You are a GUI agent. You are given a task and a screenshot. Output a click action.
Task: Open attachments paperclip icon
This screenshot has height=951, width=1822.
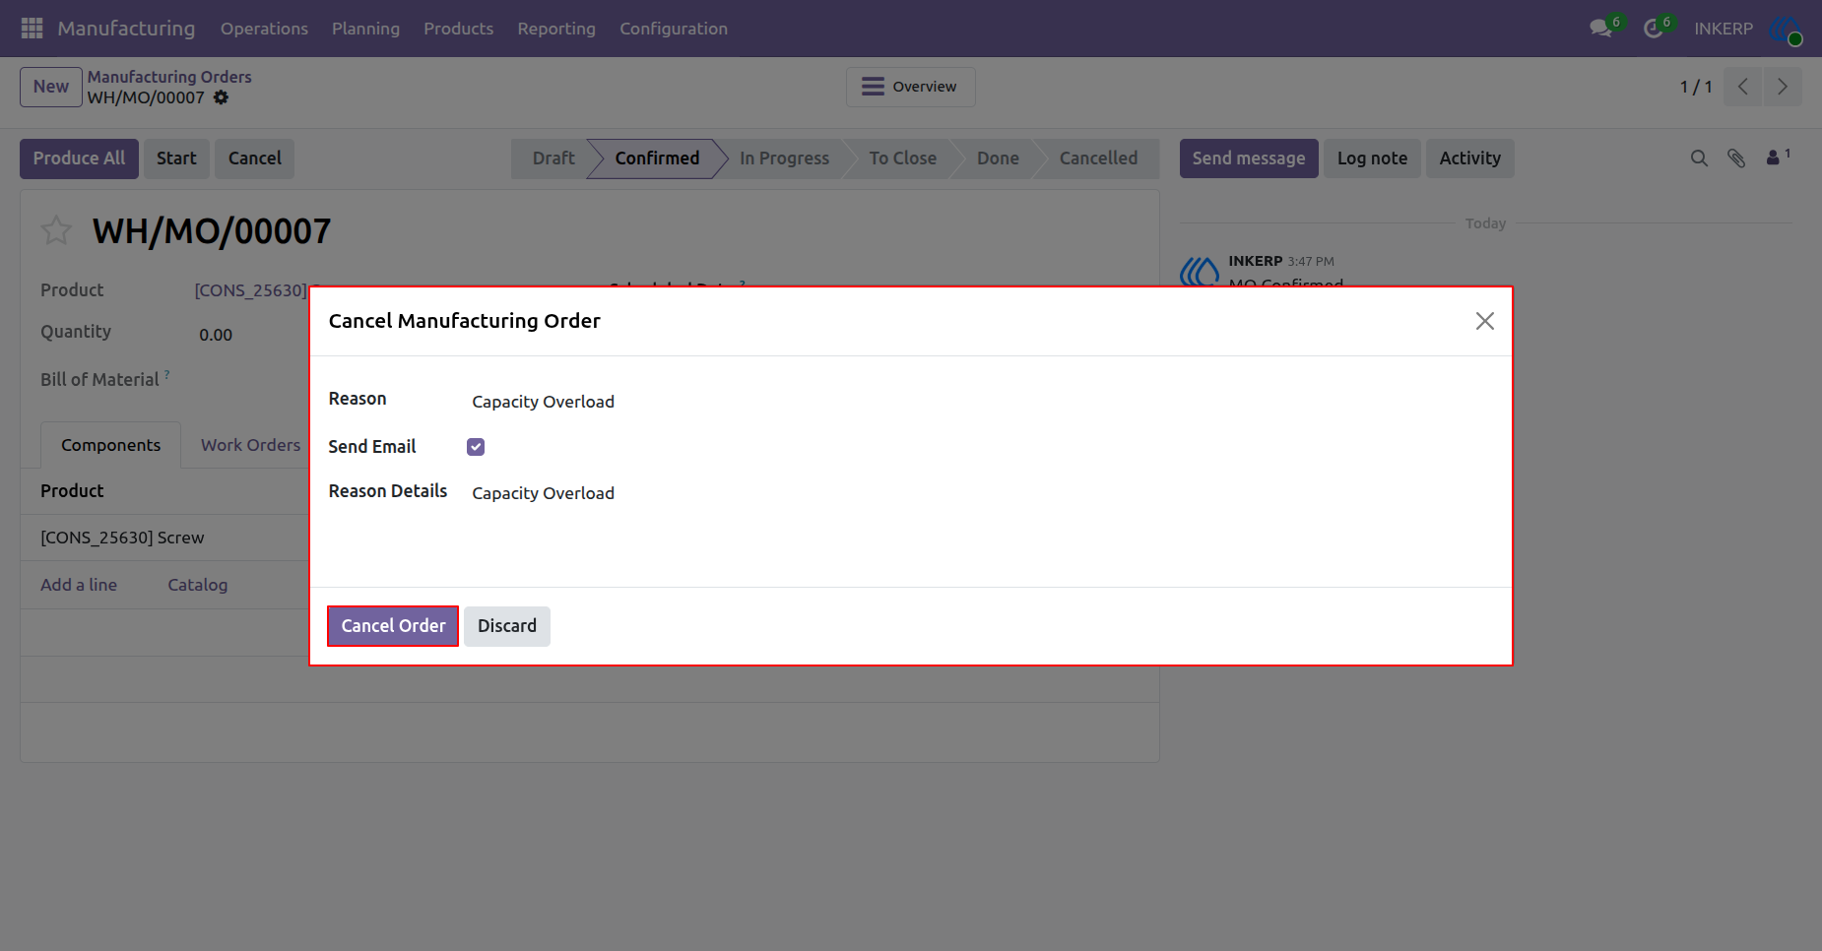tap(1736, 158)
